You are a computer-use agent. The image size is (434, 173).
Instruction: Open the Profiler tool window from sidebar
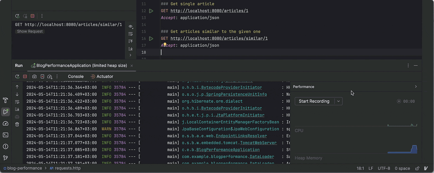5,123
